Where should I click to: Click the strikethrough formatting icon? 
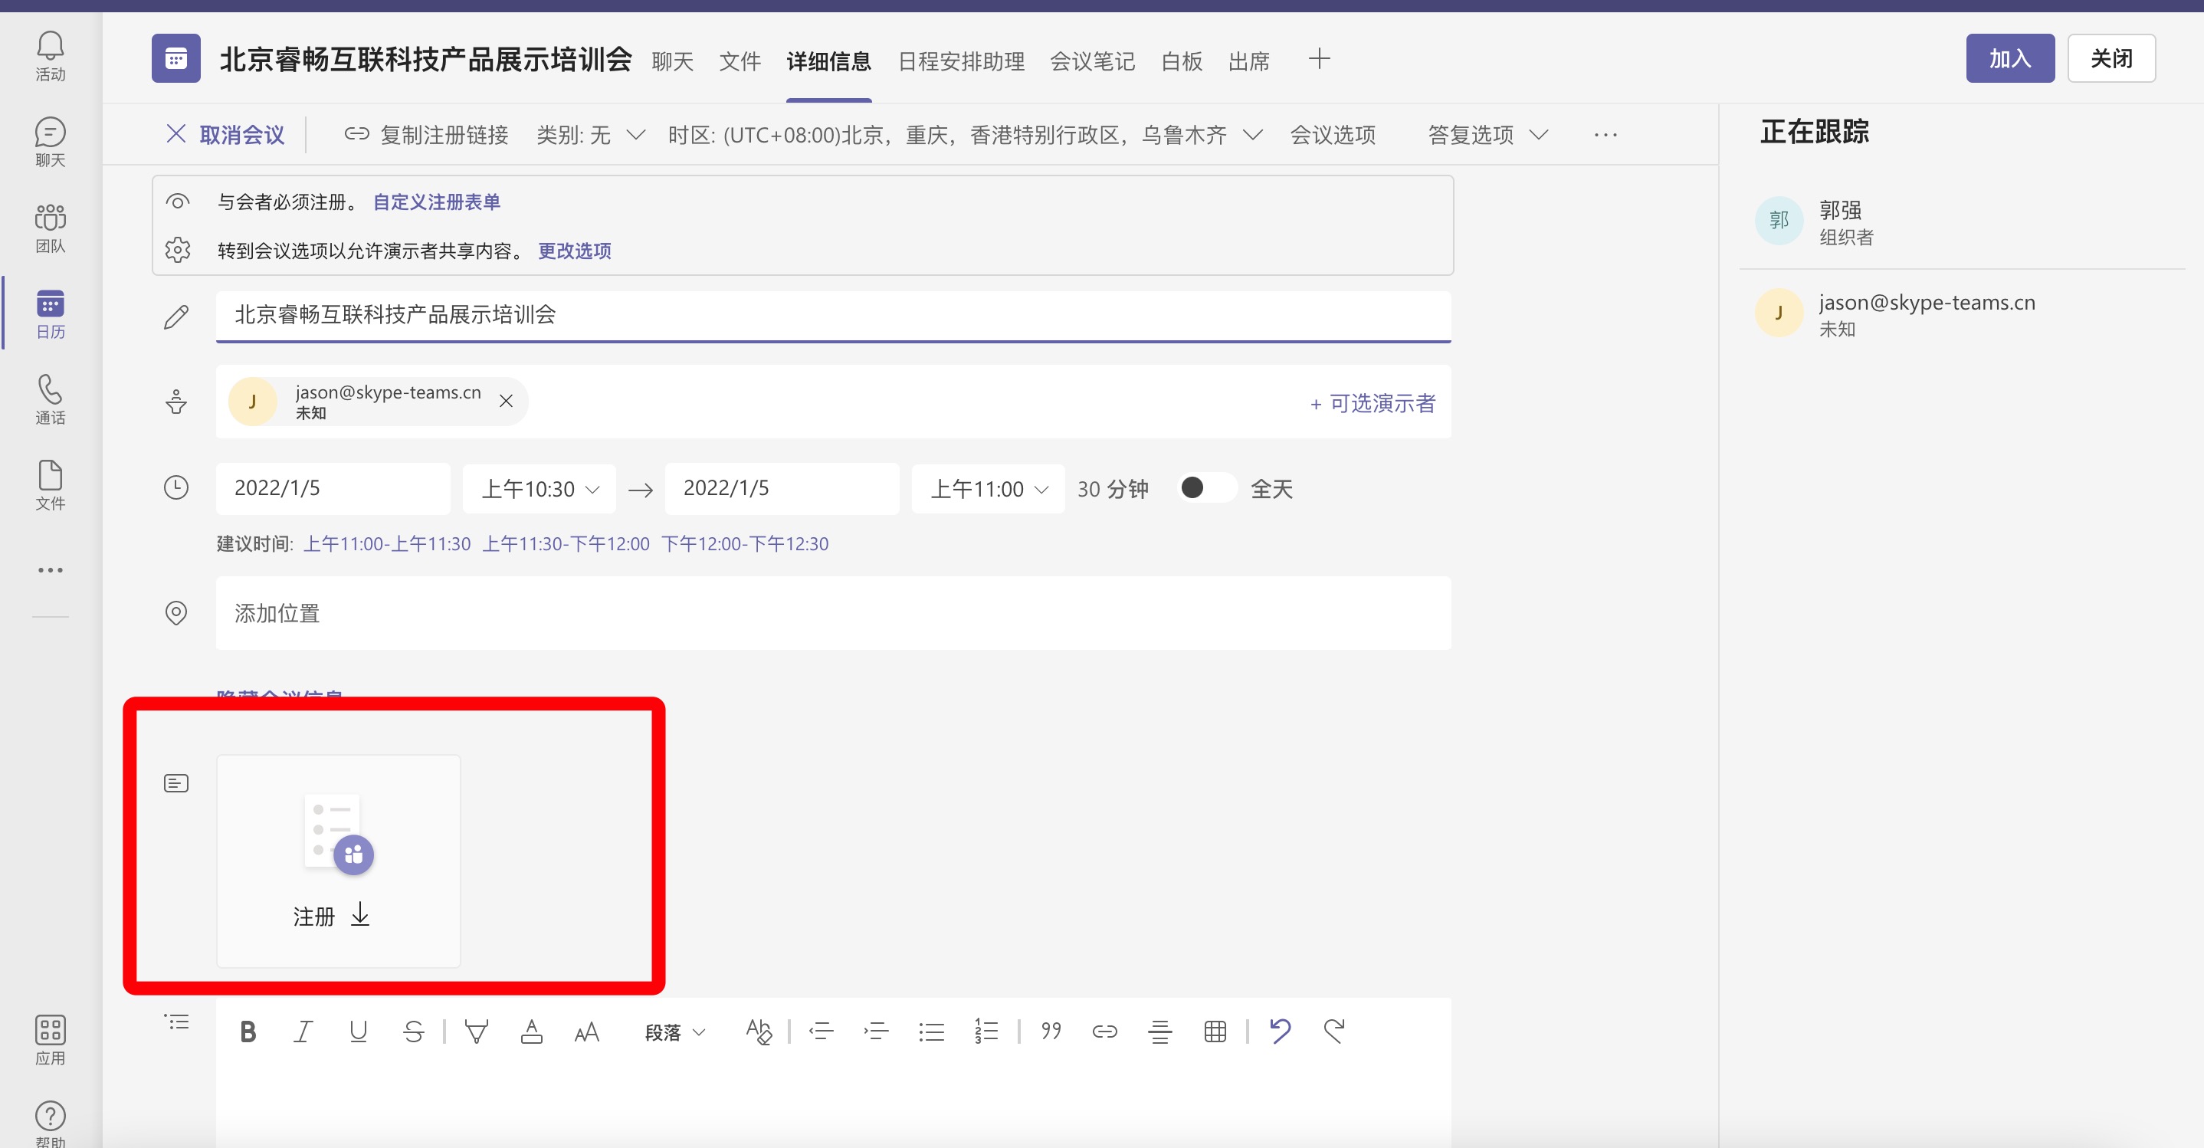415,1030
